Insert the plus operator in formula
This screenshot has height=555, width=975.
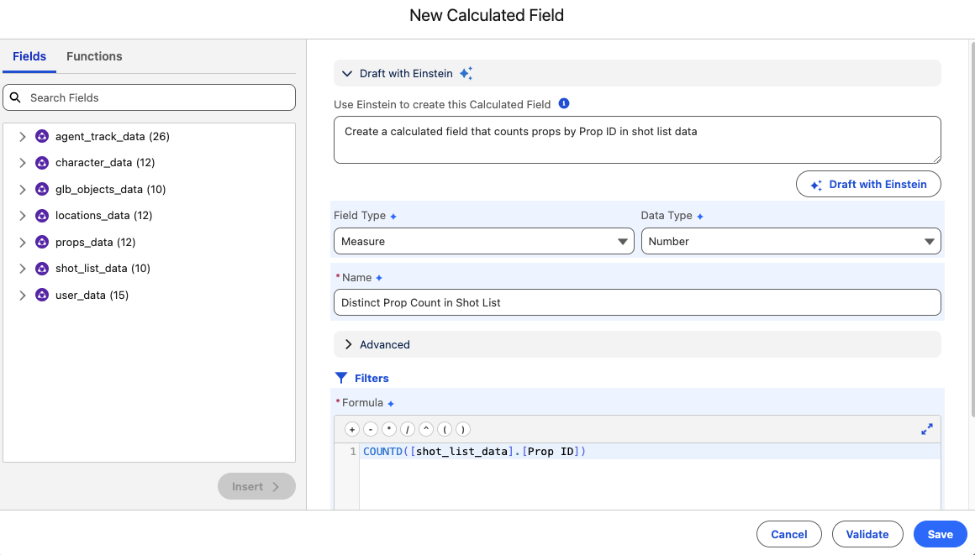[352, 429]
